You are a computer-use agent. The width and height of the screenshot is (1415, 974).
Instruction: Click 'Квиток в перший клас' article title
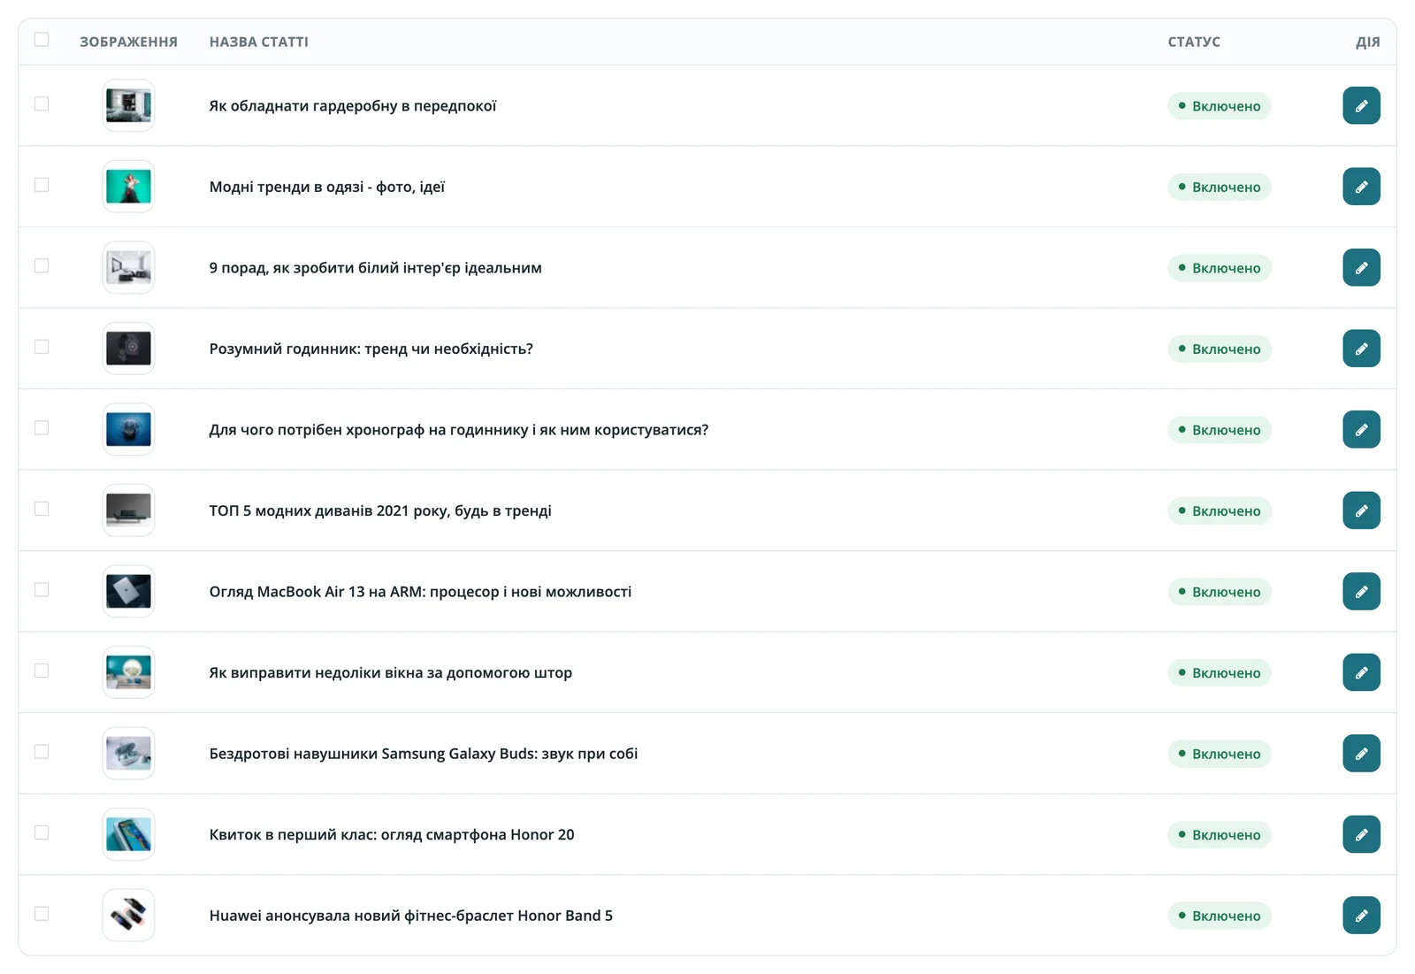[x=392, y=834]
